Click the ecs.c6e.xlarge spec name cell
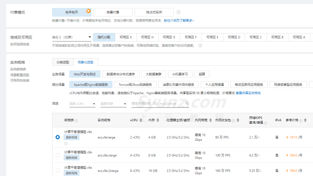 coord(107,155)
